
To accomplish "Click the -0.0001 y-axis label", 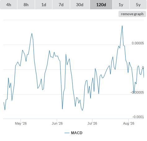I will (x=138, y=117).
